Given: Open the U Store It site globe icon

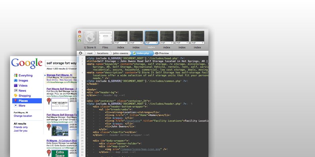Looking at the screenshot, I should click(x=90, y=38).
